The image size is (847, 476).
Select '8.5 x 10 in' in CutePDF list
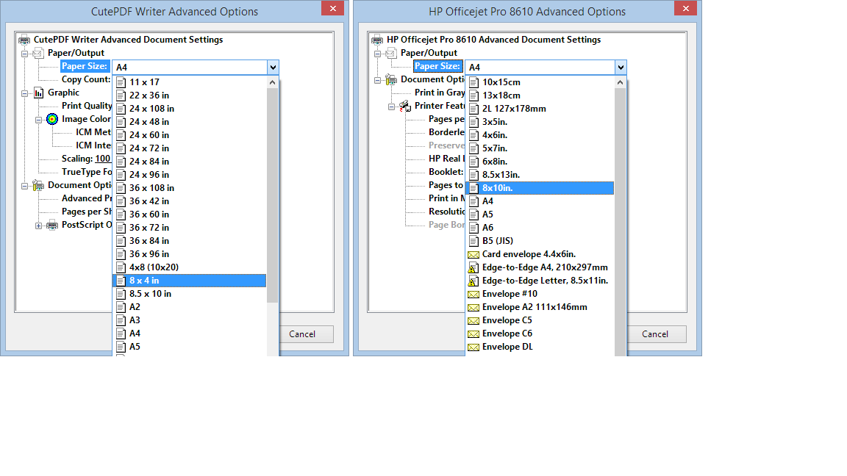[x=150, y=294]
